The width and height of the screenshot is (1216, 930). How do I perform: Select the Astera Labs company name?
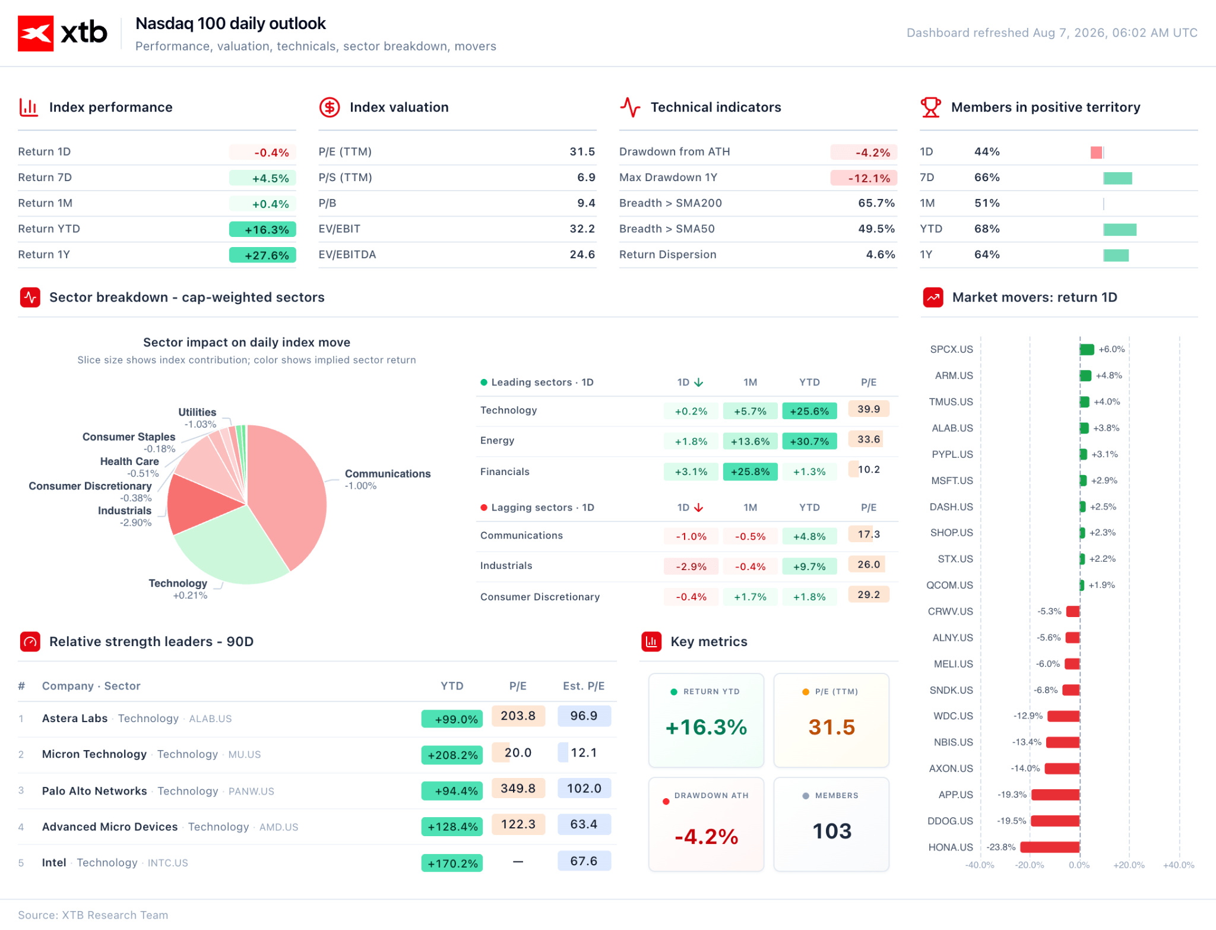pyautogui.click(x=75, y=719)
